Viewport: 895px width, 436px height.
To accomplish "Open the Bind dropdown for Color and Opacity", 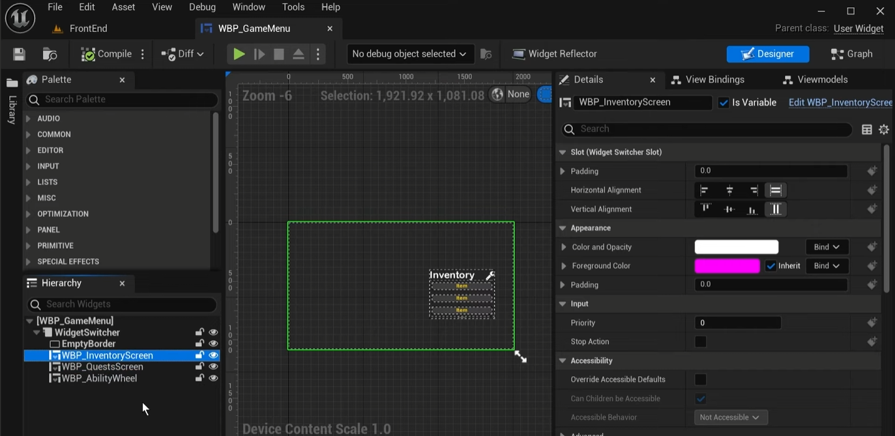I will point(827,247).
